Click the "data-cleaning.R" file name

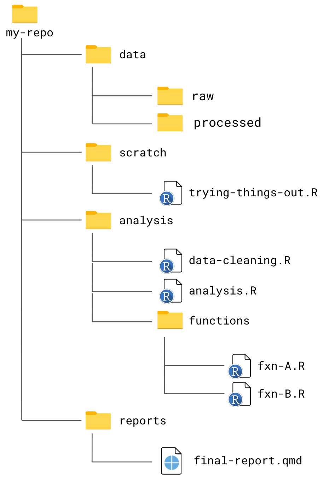(239, 261)
